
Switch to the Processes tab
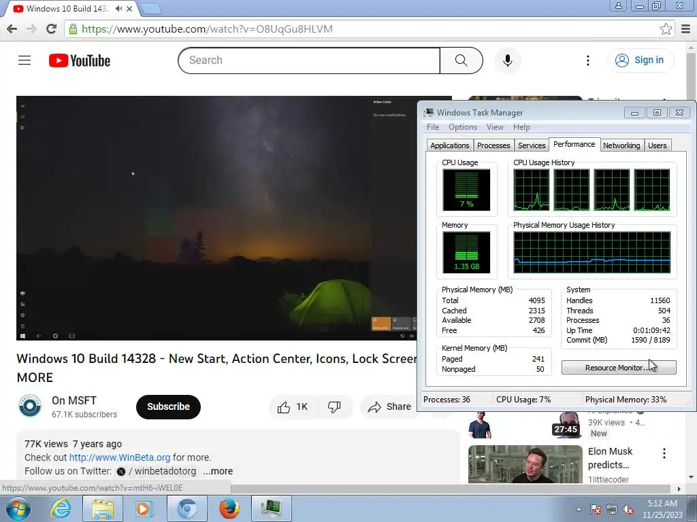pyautogui.click(x=493, y=145)
